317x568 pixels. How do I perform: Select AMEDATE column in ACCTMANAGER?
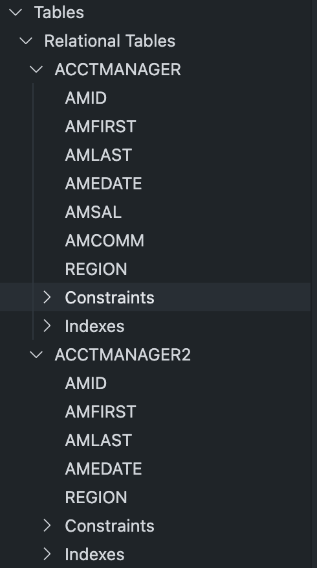104,183
